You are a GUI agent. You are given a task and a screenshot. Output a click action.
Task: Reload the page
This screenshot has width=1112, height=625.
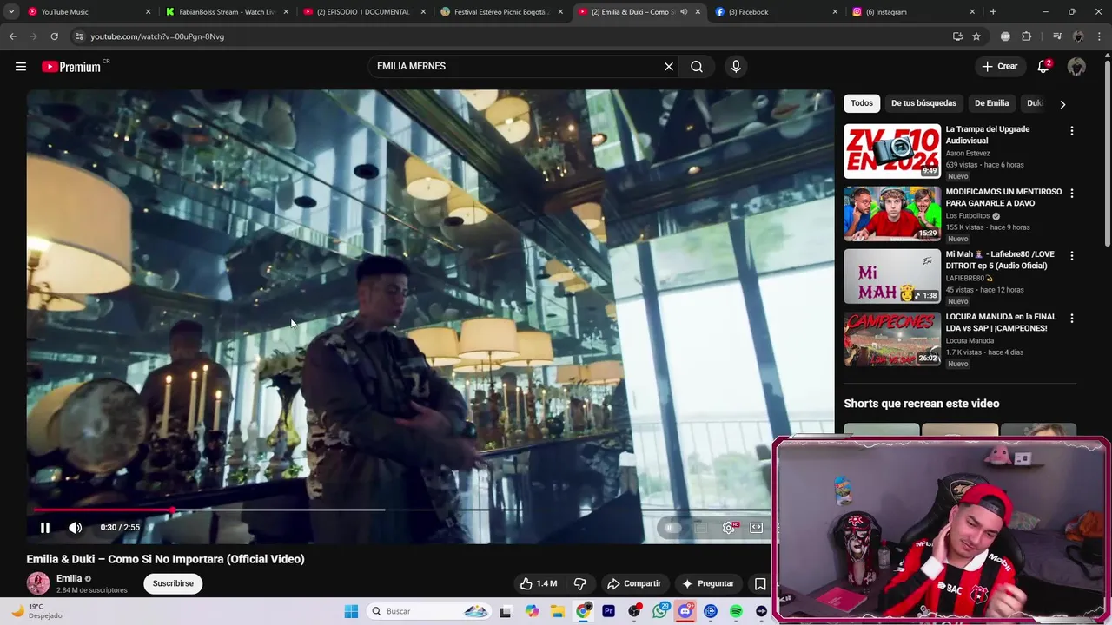pyautogui.click(x=54, y=36)
